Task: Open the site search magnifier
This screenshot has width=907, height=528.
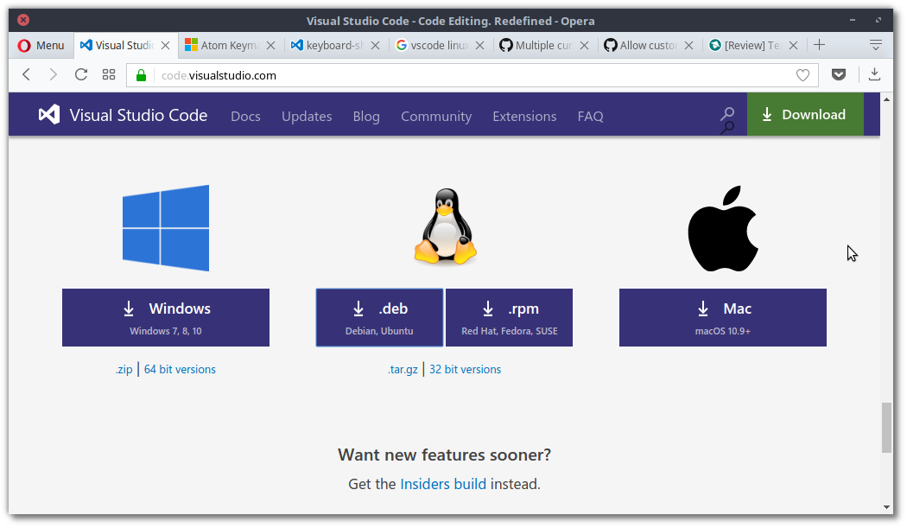Action: 727,114
